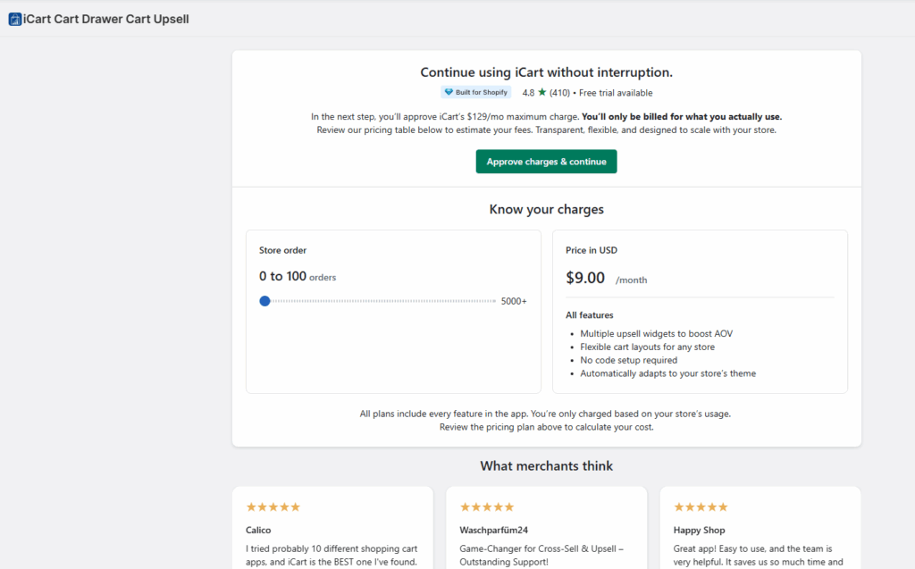This screenshot has height=569, width=915.
Task: Click the green rating star icon
Action: click(541, 92)
